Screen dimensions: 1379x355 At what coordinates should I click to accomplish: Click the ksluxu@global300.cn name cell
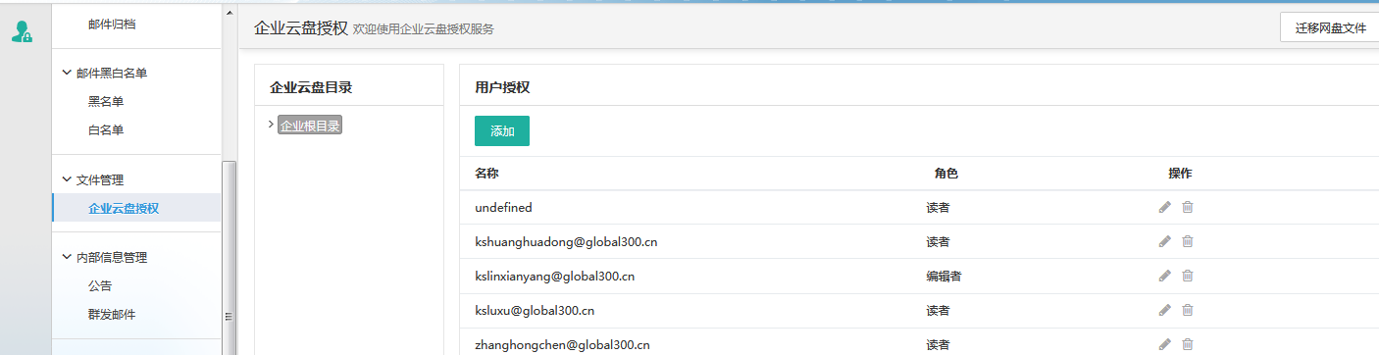click(x=535, y=311)
